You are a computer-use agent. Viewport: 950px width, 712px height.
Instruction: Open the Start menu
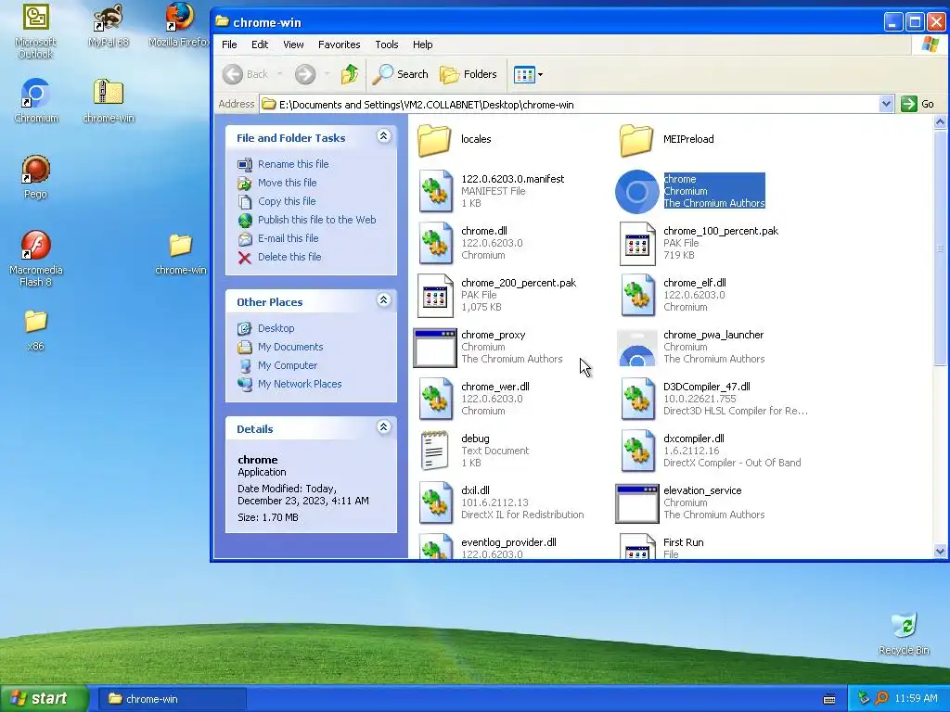[44, 699]
